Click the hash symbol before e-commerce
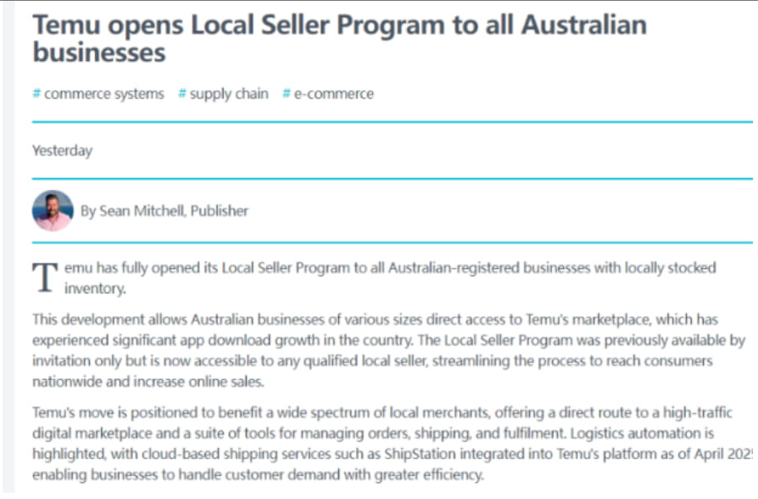The image size is (758, 499). 287,94
